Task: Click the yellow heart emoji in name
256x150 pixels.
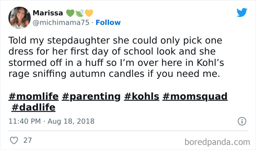Action: pyautogui.click(x=89, y=13)
